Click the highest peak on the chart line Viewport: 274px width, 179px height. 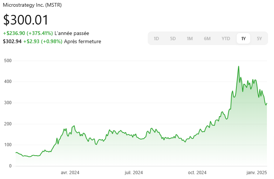pos(239,67)
